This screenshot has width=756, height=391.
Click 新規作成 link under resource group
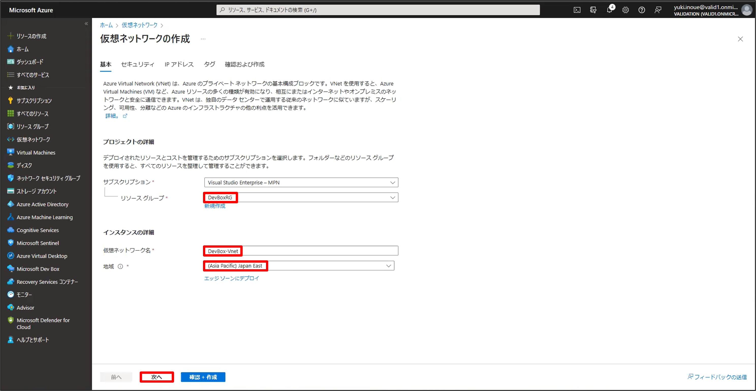click(x=215, y=206)
